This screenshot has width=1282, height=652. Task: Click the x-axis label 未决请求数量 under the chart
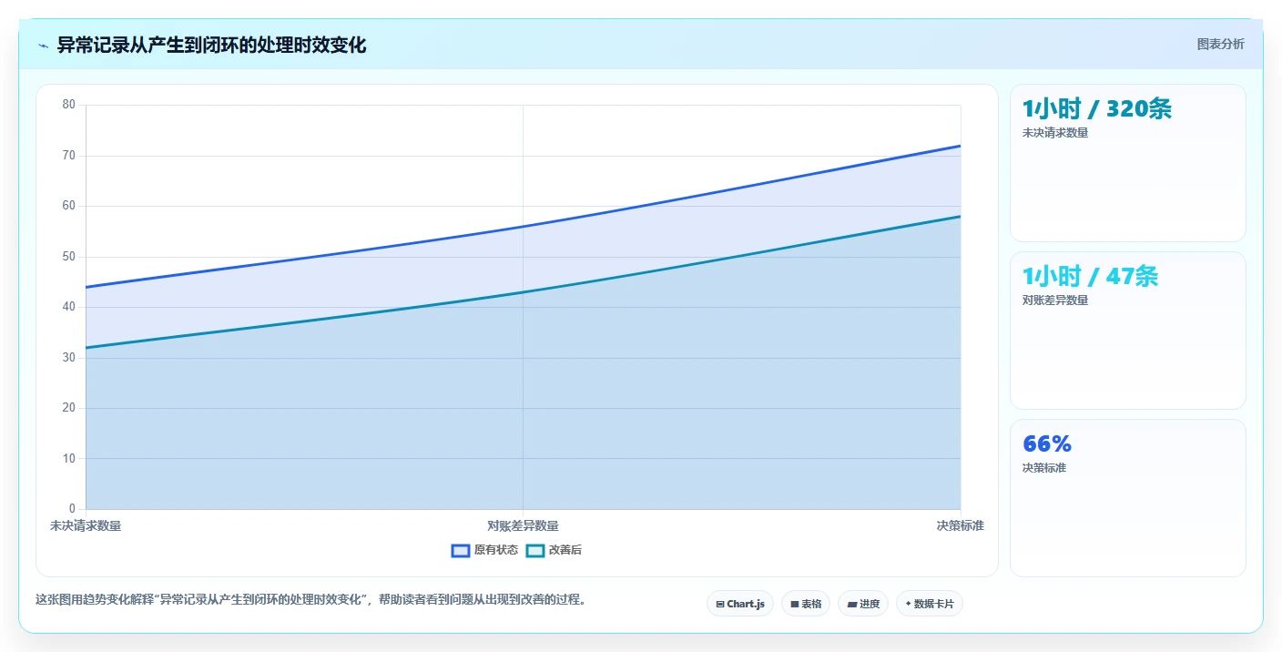coord(86,526)
